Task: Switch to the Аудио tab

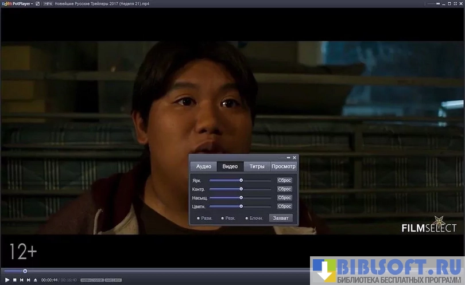Action: (204, 166)
